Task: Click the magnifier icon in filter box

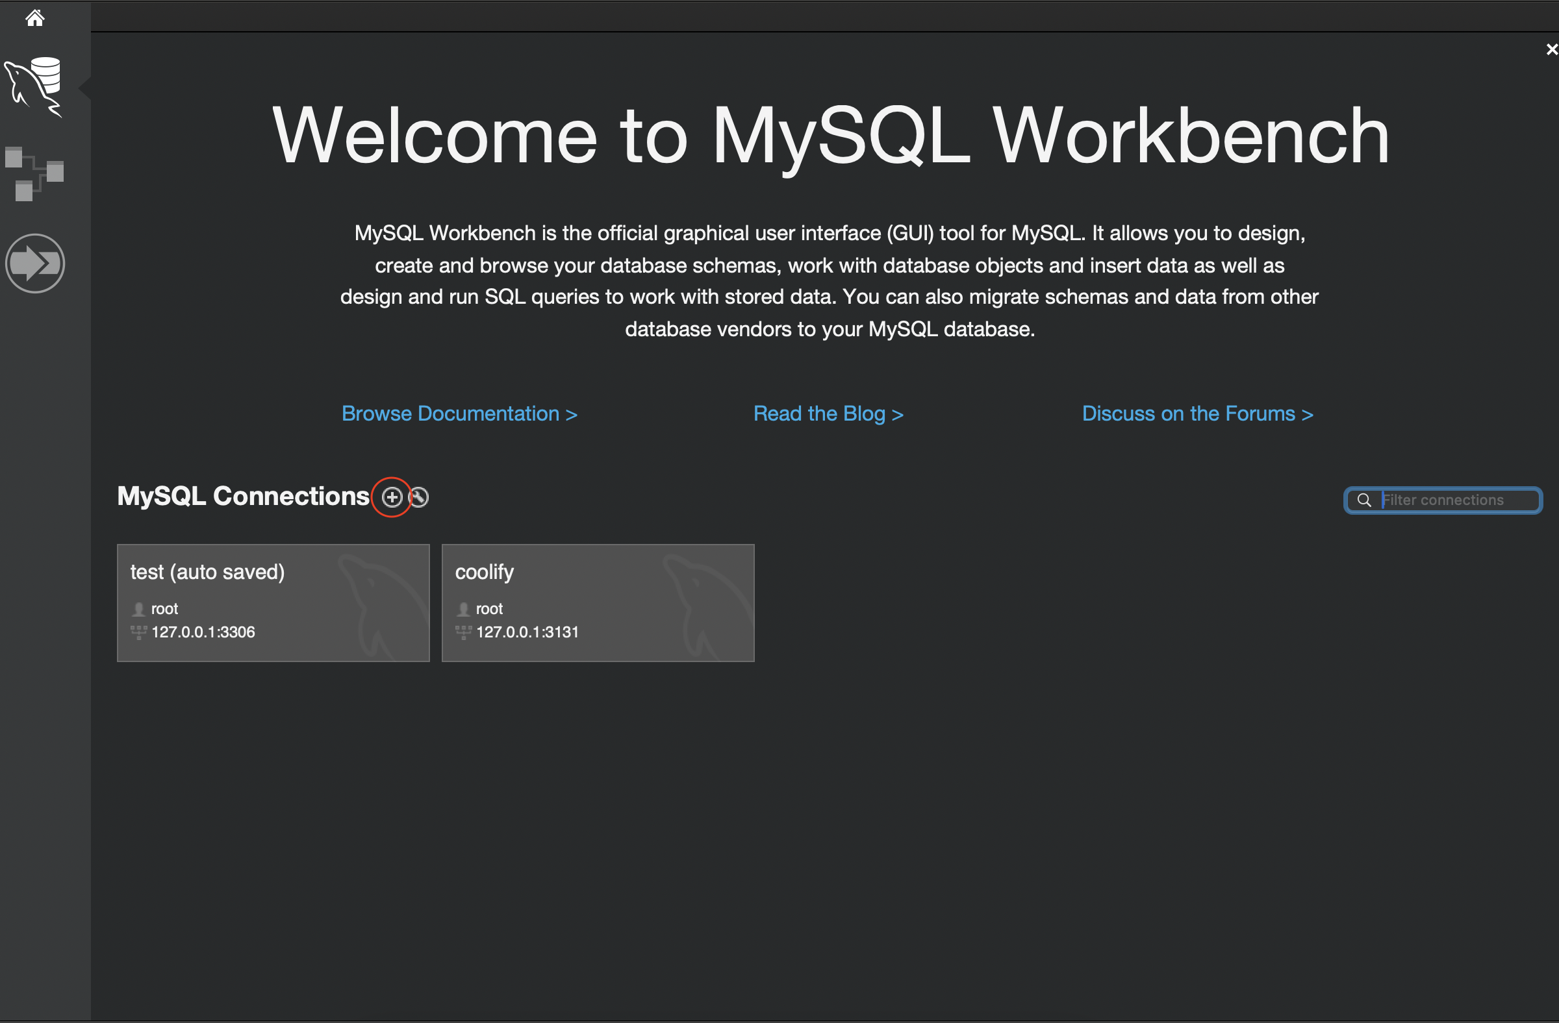Action: (1363, 500)
